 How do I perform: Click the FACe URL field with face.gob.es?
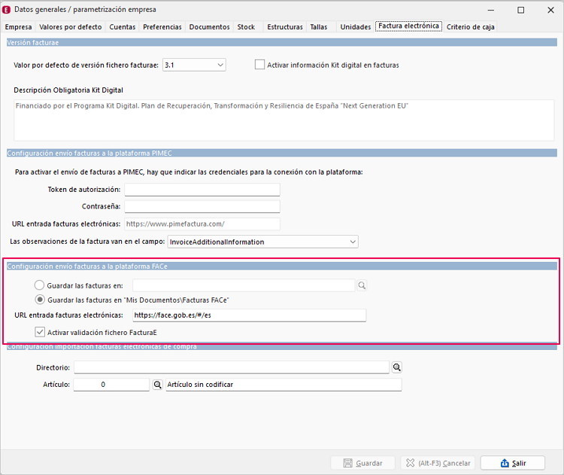[249, 315]
